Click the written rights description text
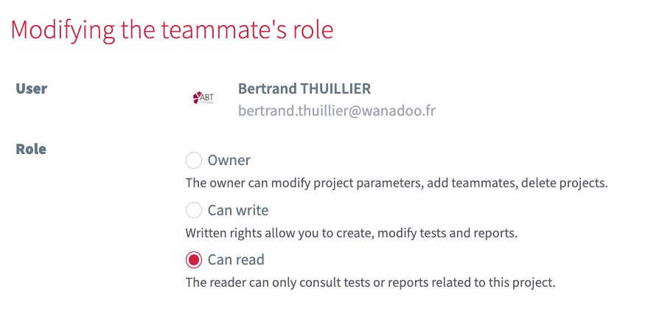This screenshot has height=317, width=662. click(352, 233)
